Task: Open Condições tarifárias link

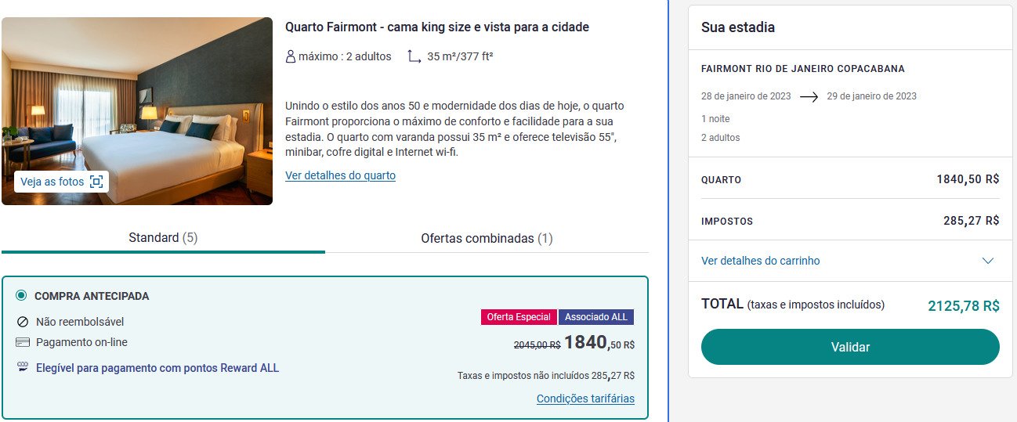Action: tap(585, 399)
